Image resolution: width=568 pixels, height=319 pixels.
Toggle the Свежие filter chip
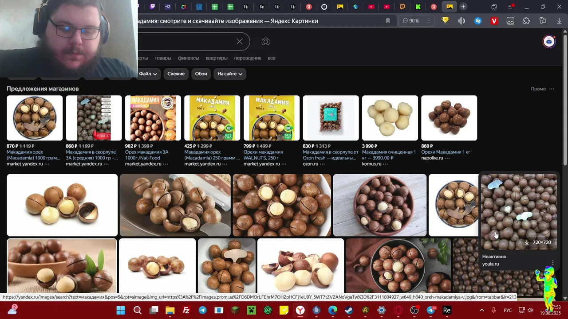point(176,74)
